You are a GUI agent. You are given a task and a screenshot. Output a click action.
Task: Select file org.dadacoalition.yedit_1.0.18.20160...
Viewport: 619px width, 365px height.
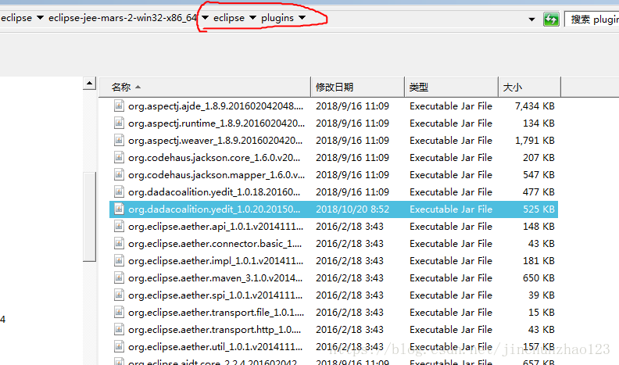tap(214, 192)
